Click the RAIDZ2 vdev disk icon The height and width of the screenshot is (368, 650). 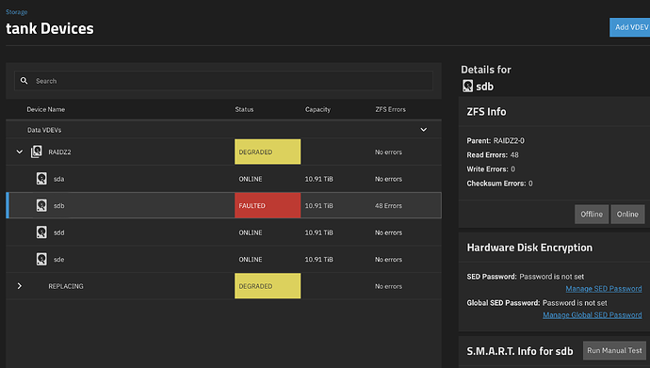[37, 152]
